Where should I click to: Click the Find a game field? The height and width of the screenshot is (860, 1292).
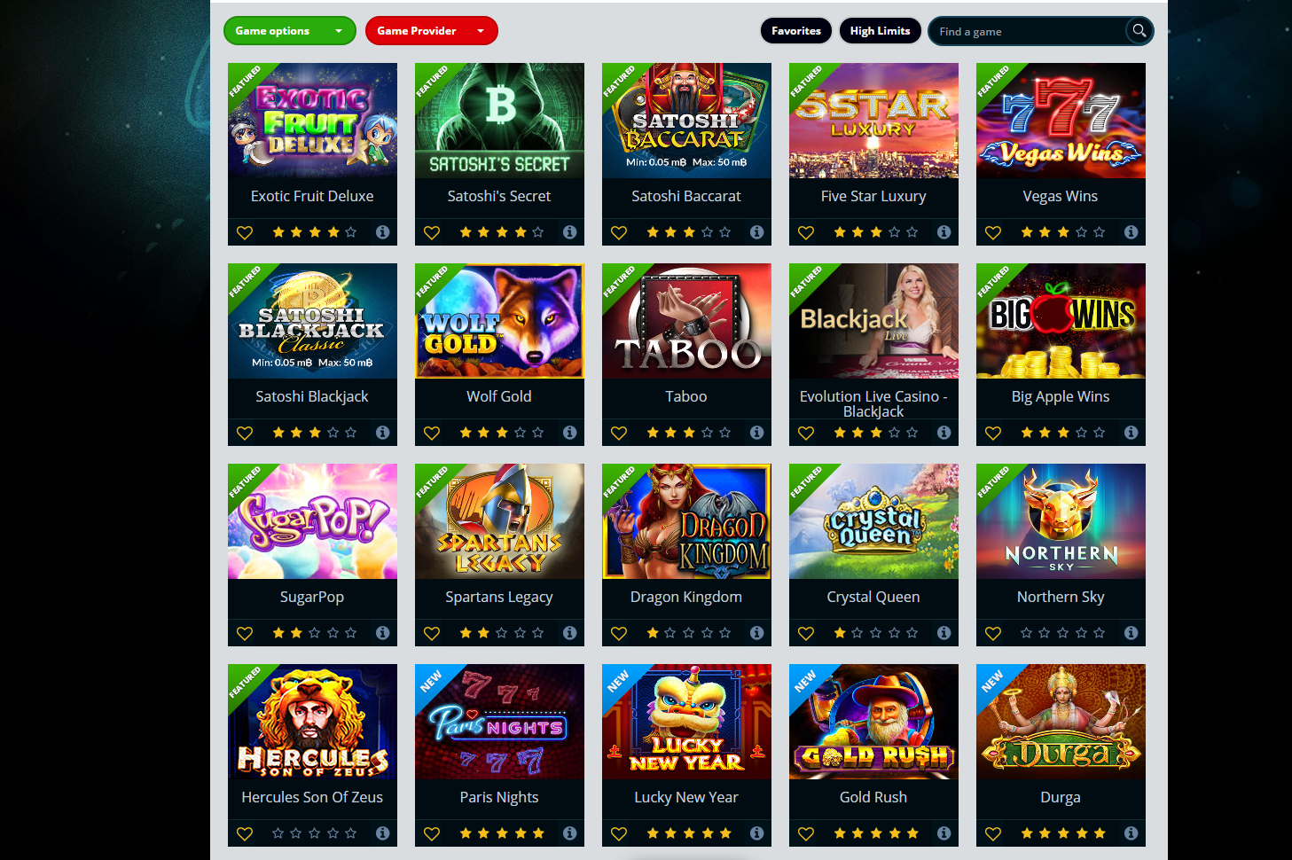[x=1029, y=31]
